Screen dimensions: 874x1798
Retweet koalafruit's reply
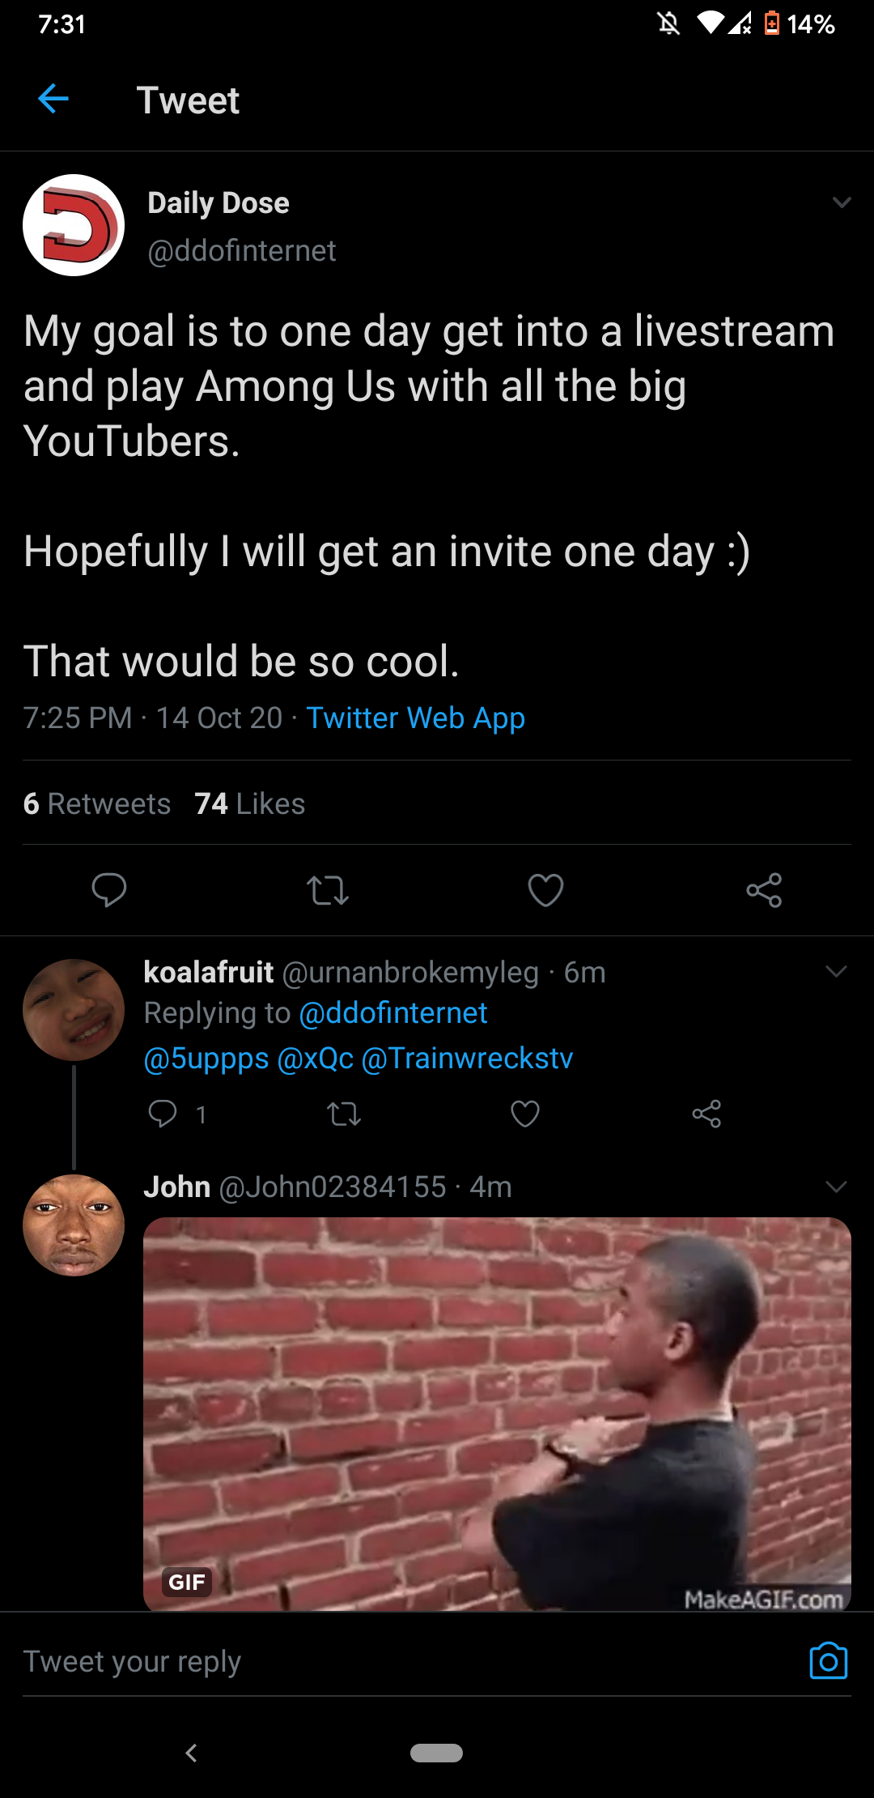[344, 1114]
